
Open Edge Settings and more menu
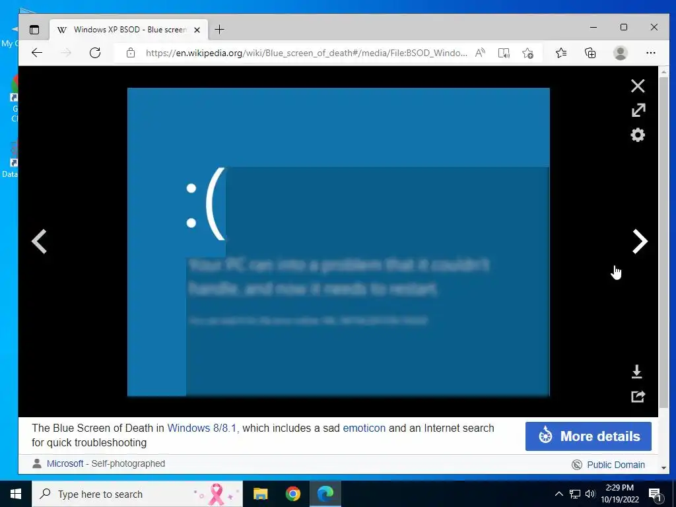point(650,53)
